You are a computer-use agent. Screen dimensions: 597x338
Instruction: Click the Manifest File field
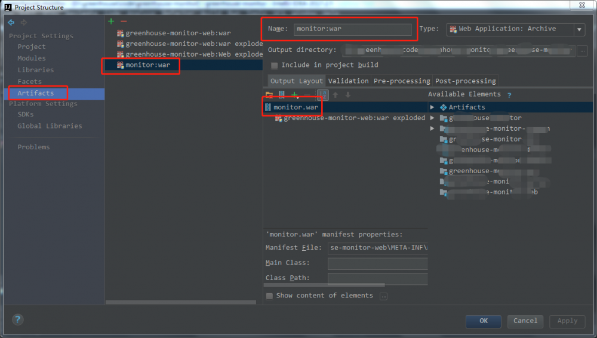(378, 248)
